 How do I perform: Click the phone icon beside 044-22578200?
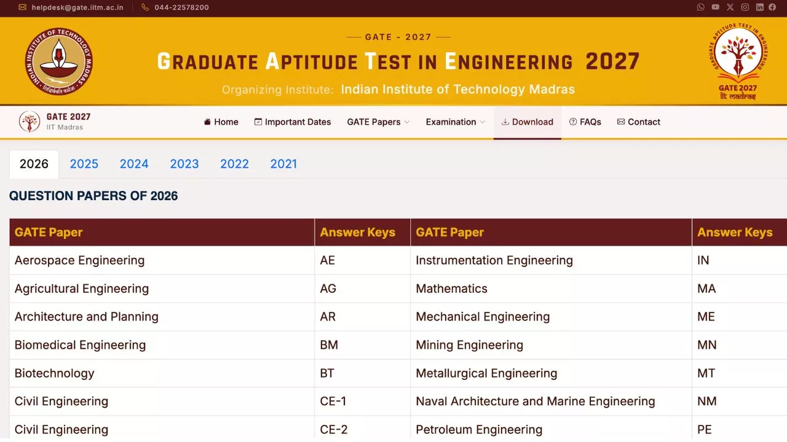[x=145, y=7]
